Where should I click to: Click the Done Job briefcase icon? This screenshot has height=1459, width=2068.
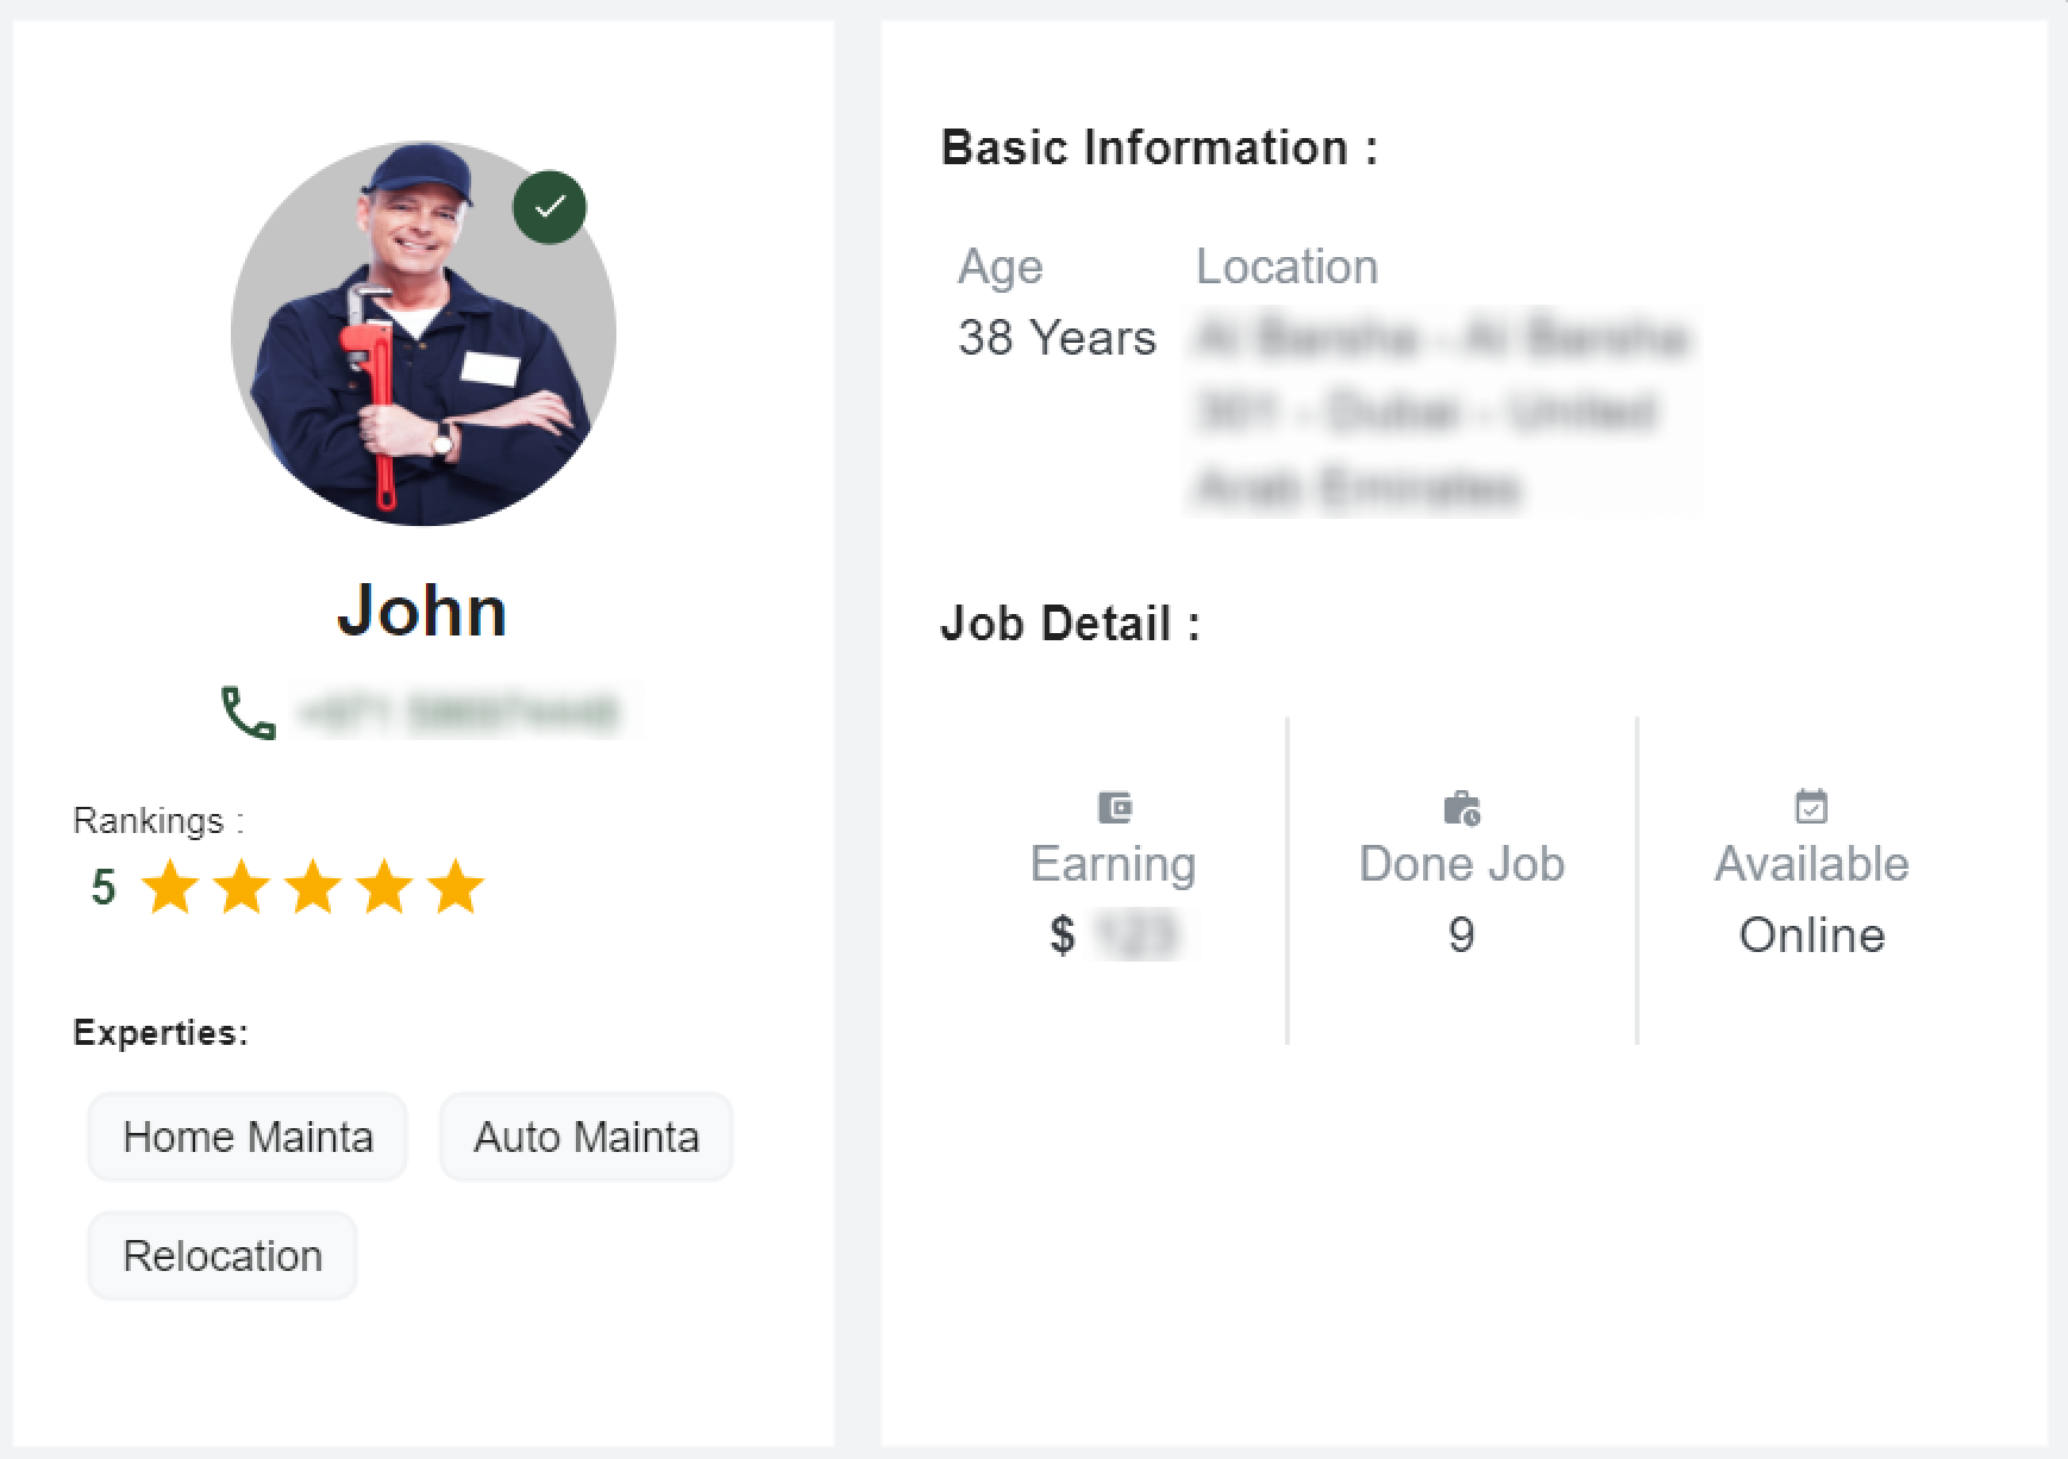(x=1462, y=808)
